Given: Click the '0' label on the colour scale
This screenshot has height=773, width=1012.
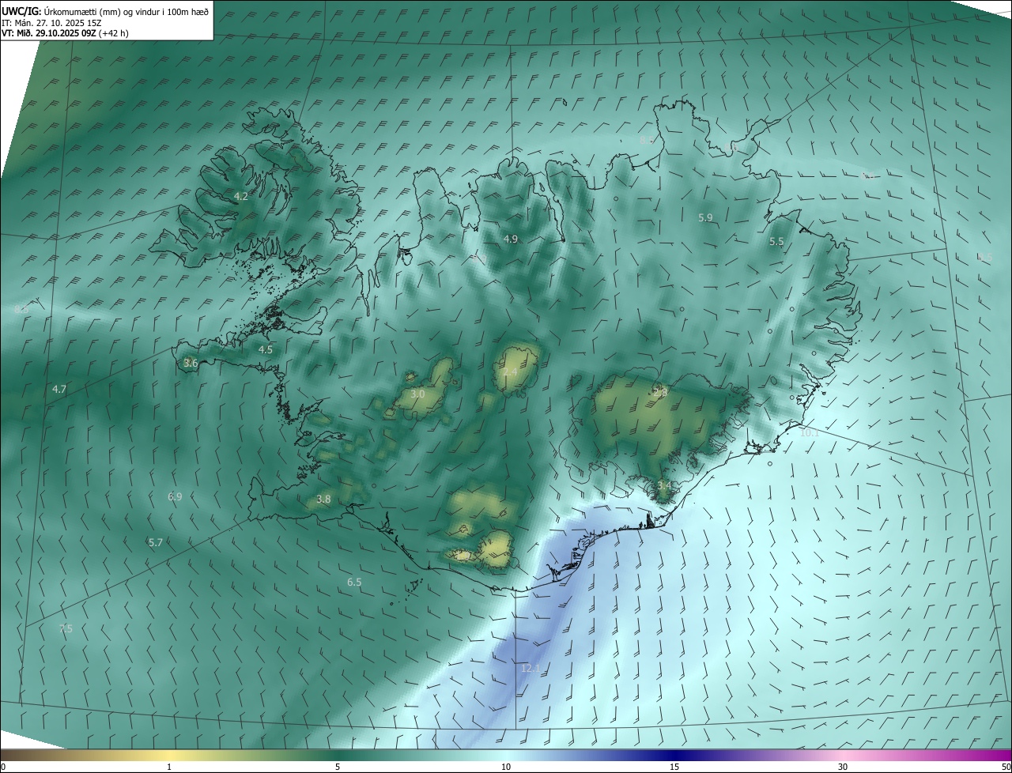Looking at the screenshot, I should [x=3, y=767].
